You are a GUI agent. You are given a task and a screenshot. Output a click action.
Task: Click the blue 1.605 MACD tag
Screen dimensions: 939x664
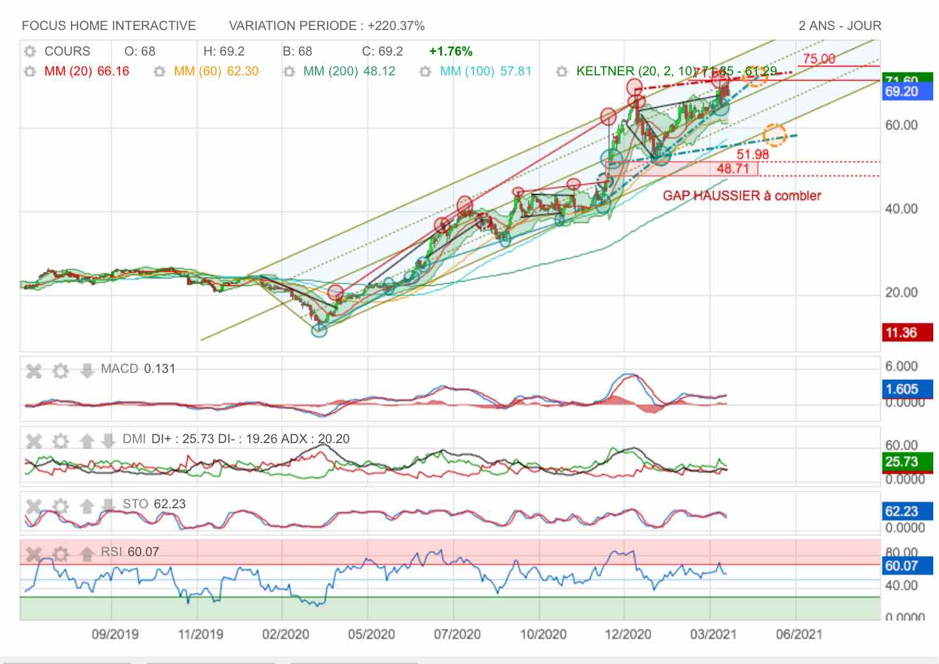tap(907, 389)
